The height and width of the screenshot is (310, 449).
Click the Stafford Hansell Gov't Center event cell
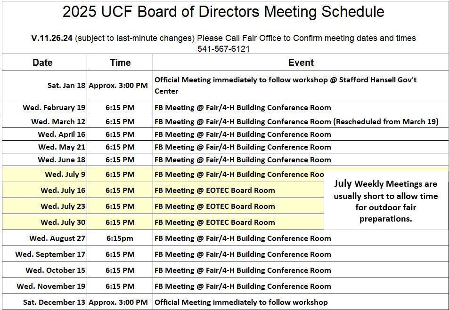tap(286, 85)
